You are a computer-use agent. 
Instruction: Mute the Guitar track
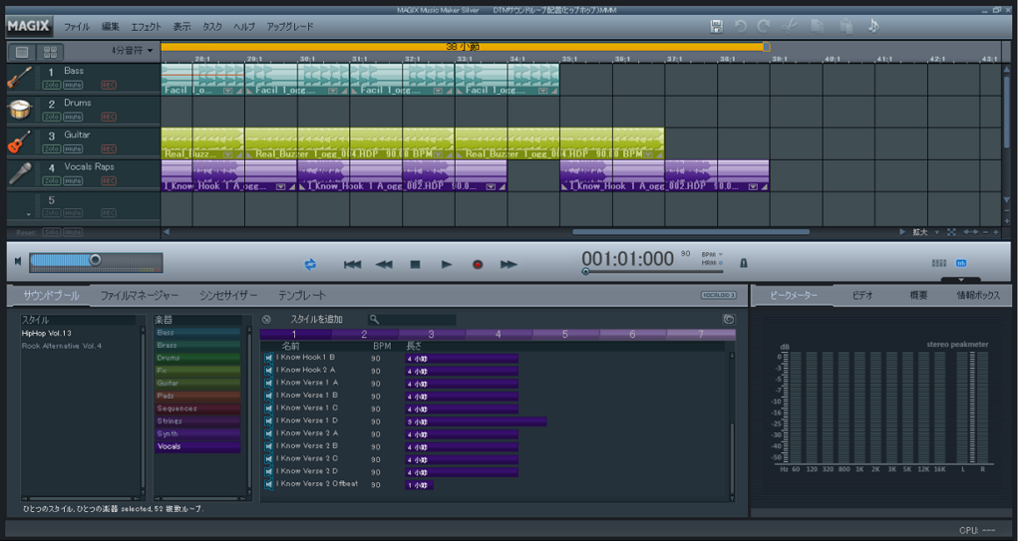coord(73,149)
